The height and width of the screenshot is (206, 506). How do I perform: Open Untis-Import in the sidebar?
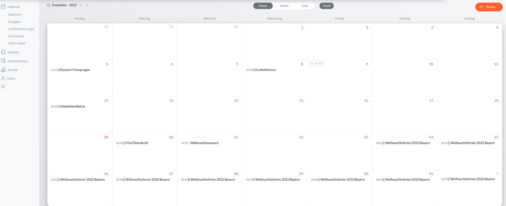tap(17, 43)
